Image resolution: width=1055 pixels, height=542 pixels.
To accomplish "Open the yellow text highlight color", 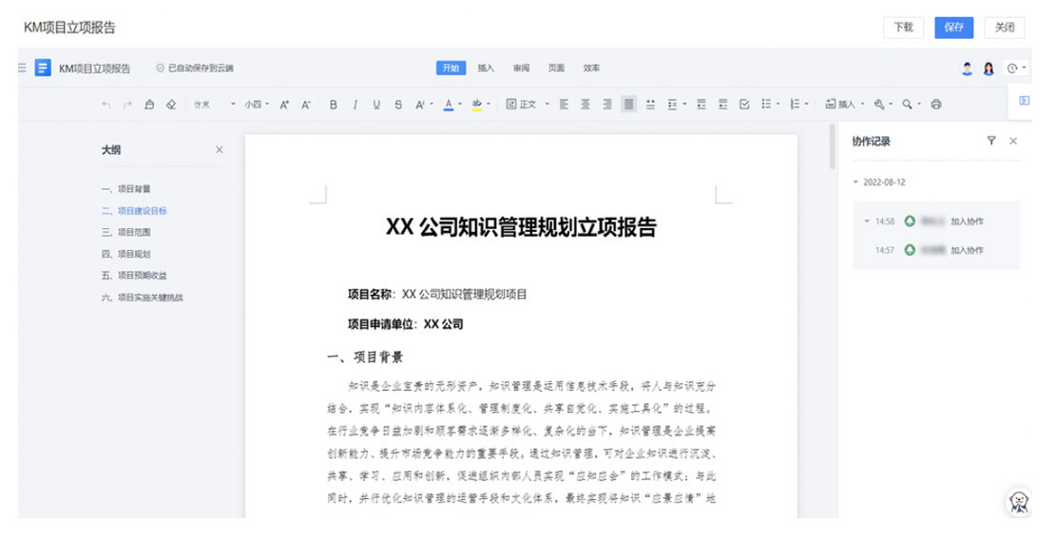I will pyautogui.click(x=477, y=105).
